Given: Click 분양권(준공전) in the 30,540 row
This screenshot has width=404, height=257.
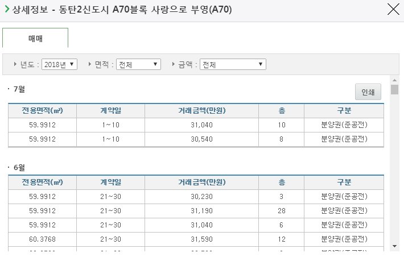Looking at the screenshot, I should pos(344,139).
